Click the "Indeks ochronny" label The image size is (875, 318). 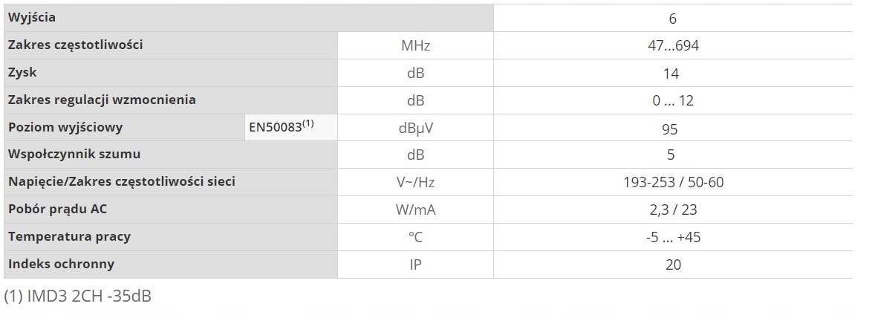tap(61, 264)
